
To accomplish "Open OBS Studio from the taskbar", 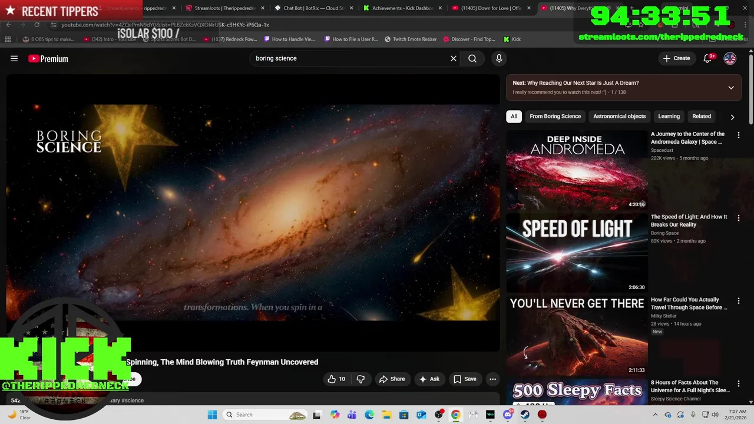I will [x=438, y=415].
